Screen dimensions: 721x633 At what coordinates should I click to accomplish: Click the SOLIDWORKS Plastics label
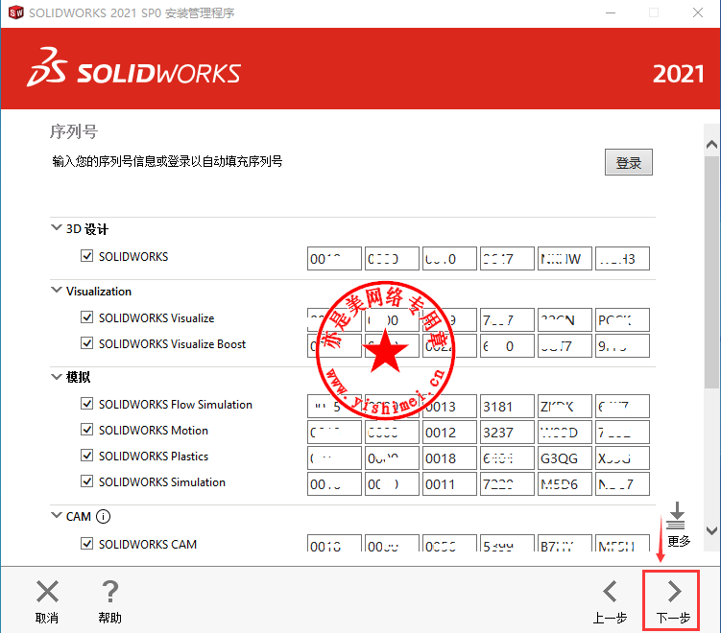point(154,457)
